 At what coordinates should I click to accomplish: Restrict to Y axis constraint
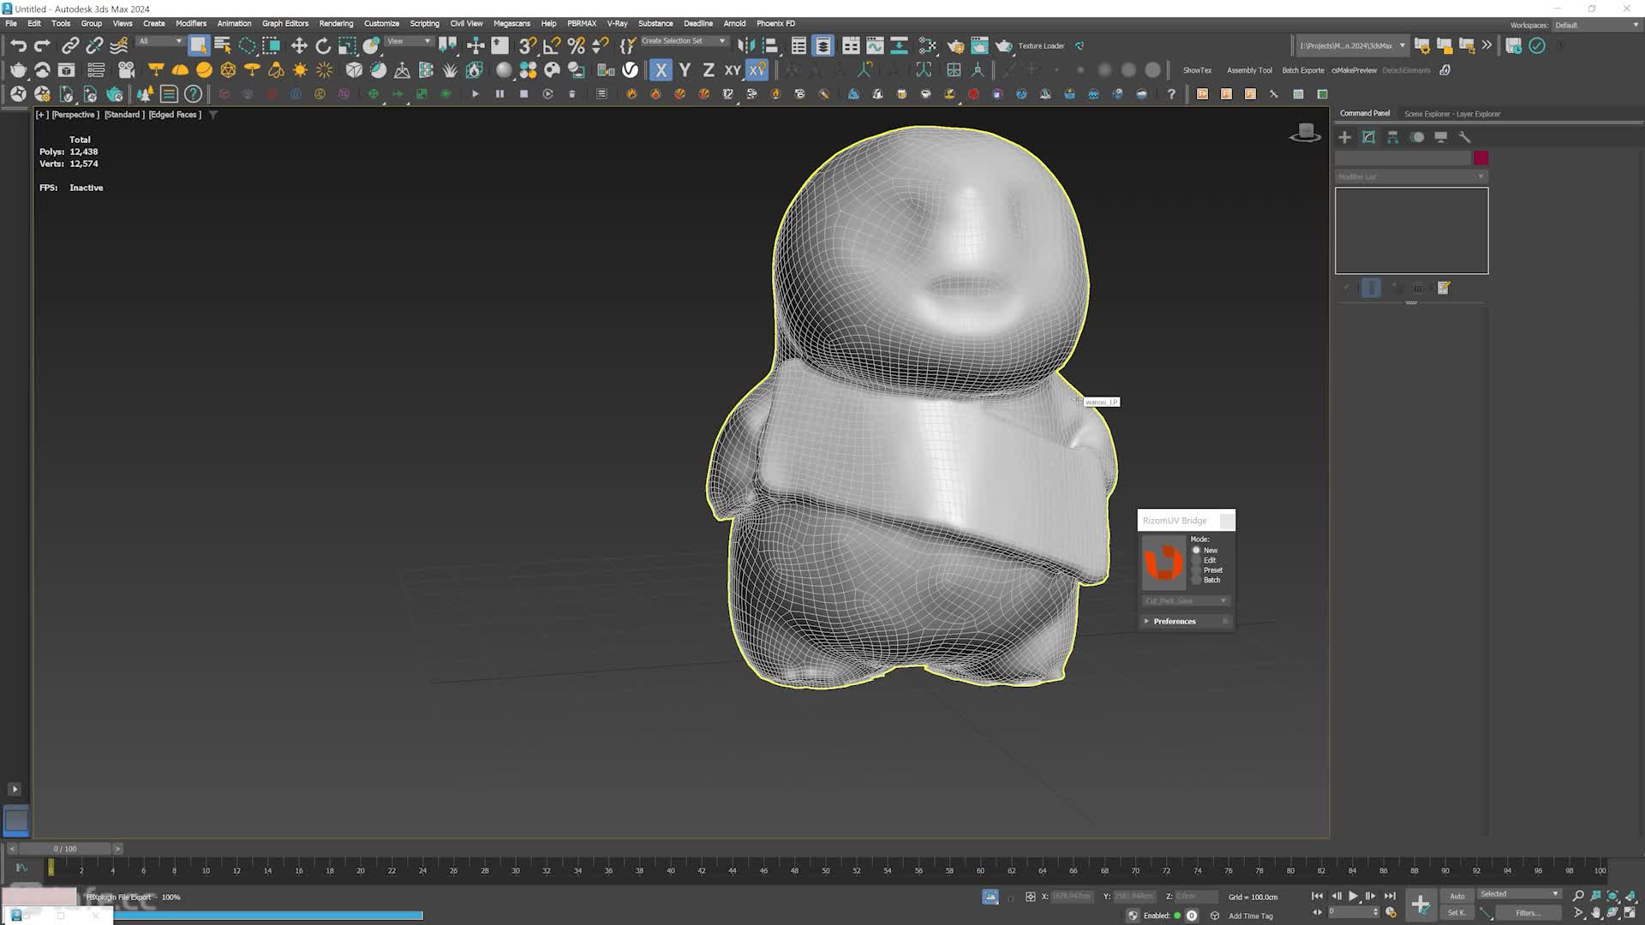[x=685, y=69]
